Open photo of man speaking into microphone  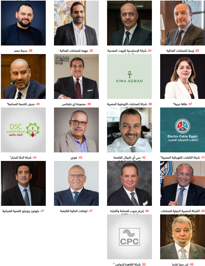(23, 77)
